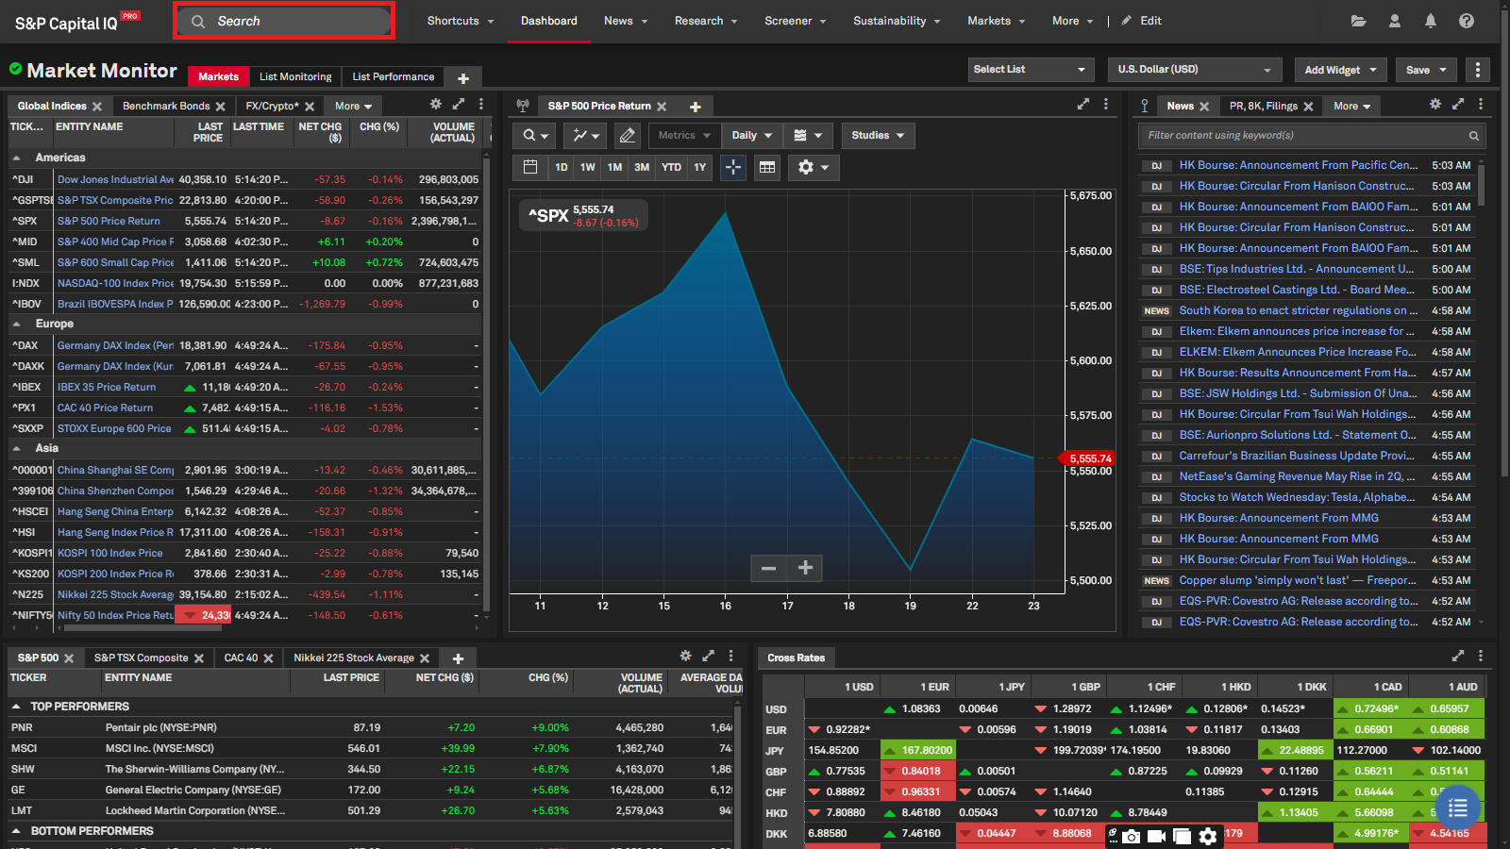Zoom in chart with plus button

pyautogui.click(x=805, y=568)
